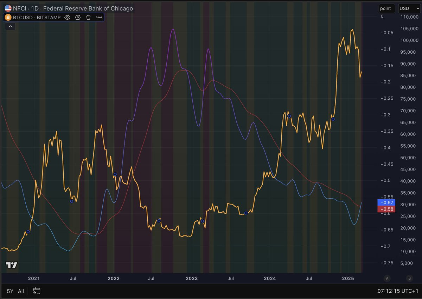Hide the BTCUSD series visibility

(x=67, y=17)
